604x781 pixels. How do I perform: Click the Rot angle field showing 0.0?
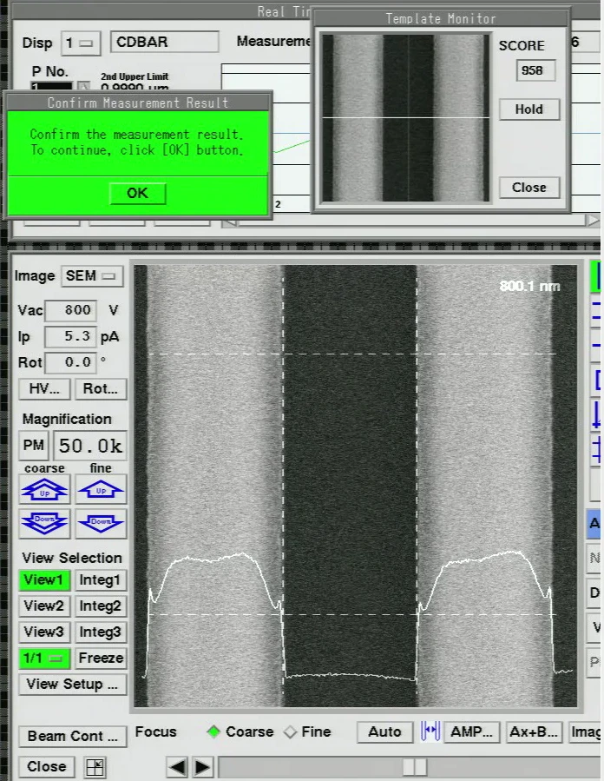[70, 362]
